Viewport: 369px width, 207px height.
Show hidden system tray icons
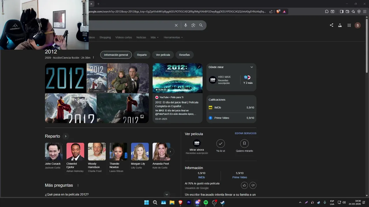(300, 202)
